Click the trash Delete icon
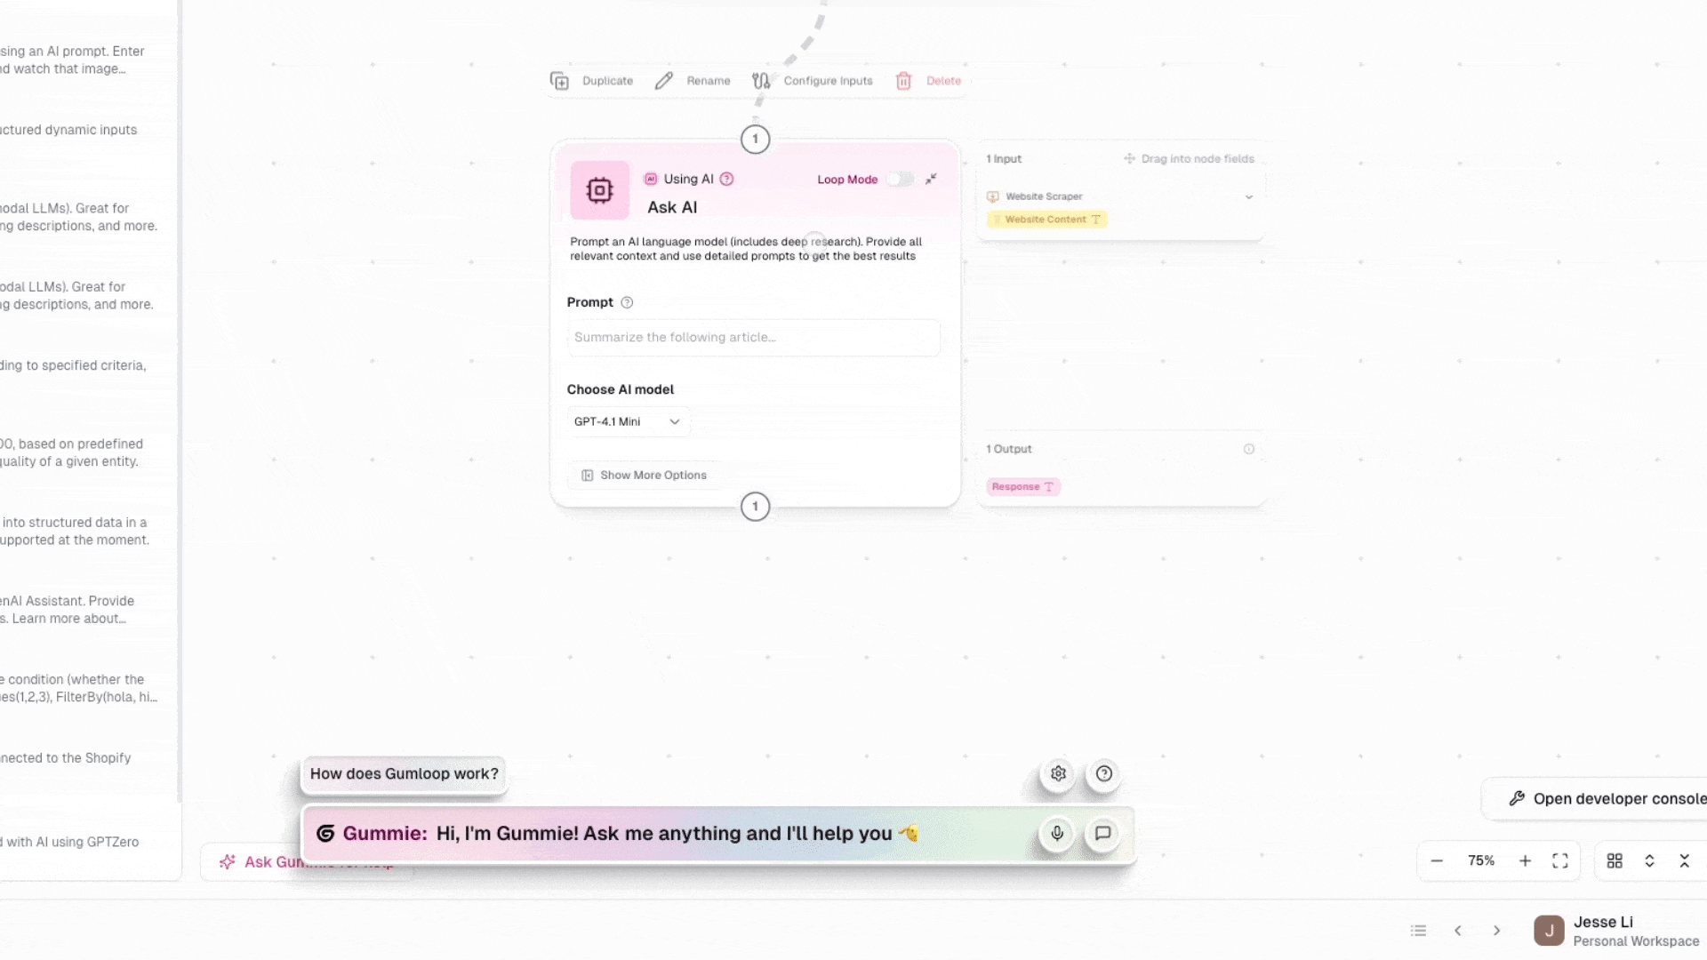The width and height of the screenshot is (1707, 960). pos(903,81)
